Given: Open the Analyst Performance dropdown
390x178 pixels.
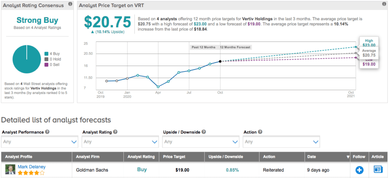Looking at the screenshot, I should (x=40, y=142).
